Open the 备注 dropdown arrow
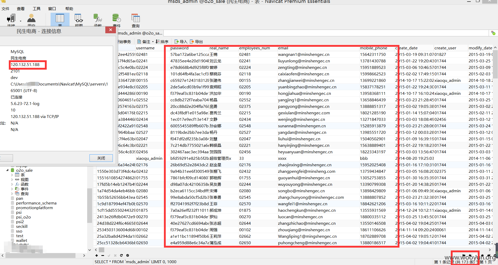498x265 pixels. 153,42
